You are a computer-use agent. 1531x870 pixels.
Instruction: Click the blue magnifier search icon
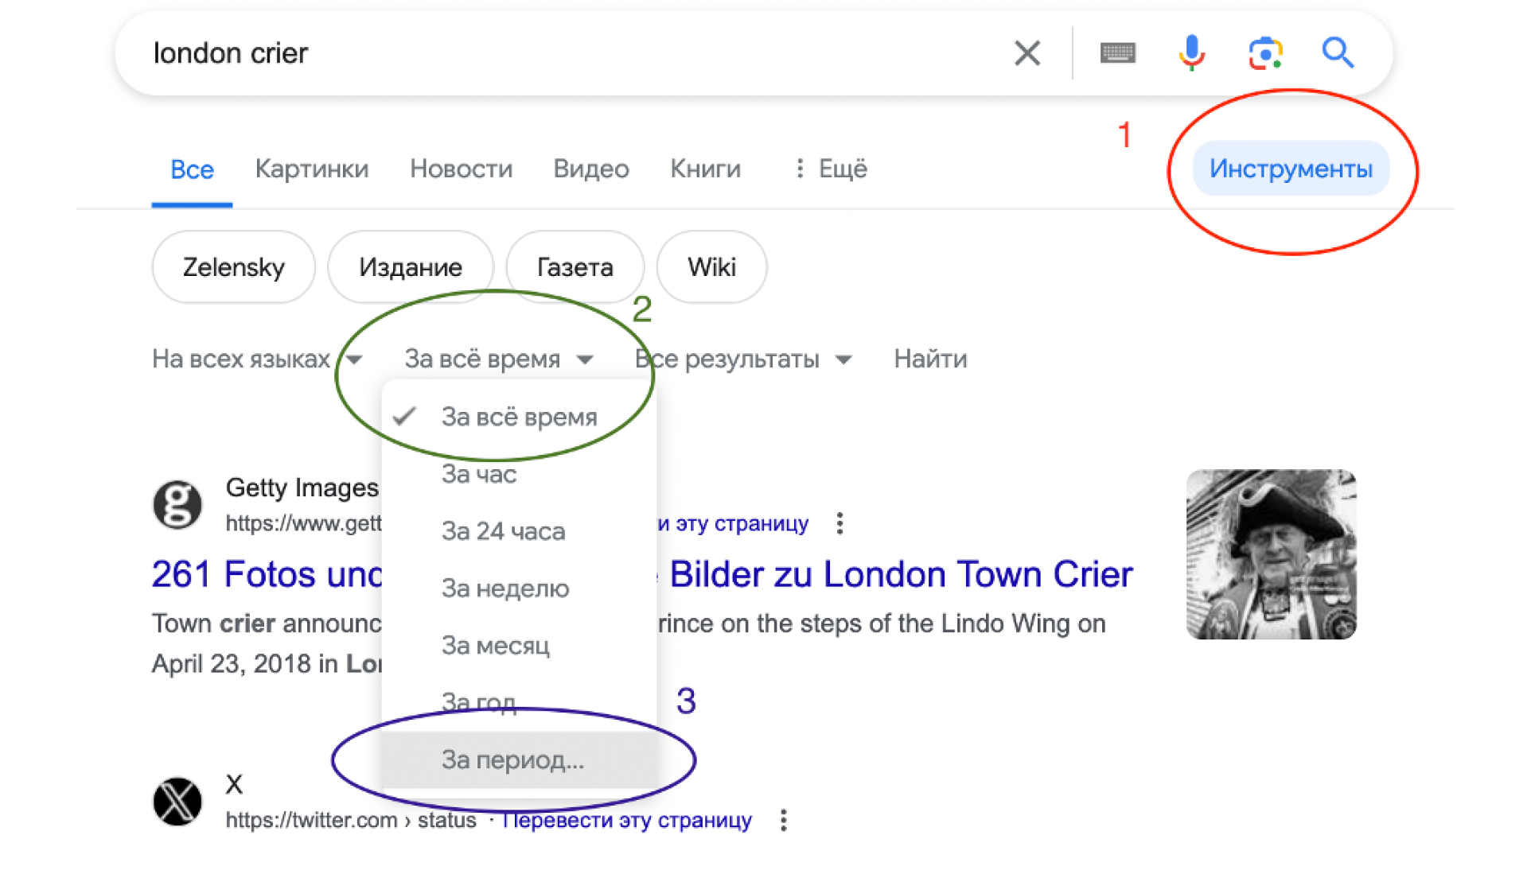(1338, 53)
